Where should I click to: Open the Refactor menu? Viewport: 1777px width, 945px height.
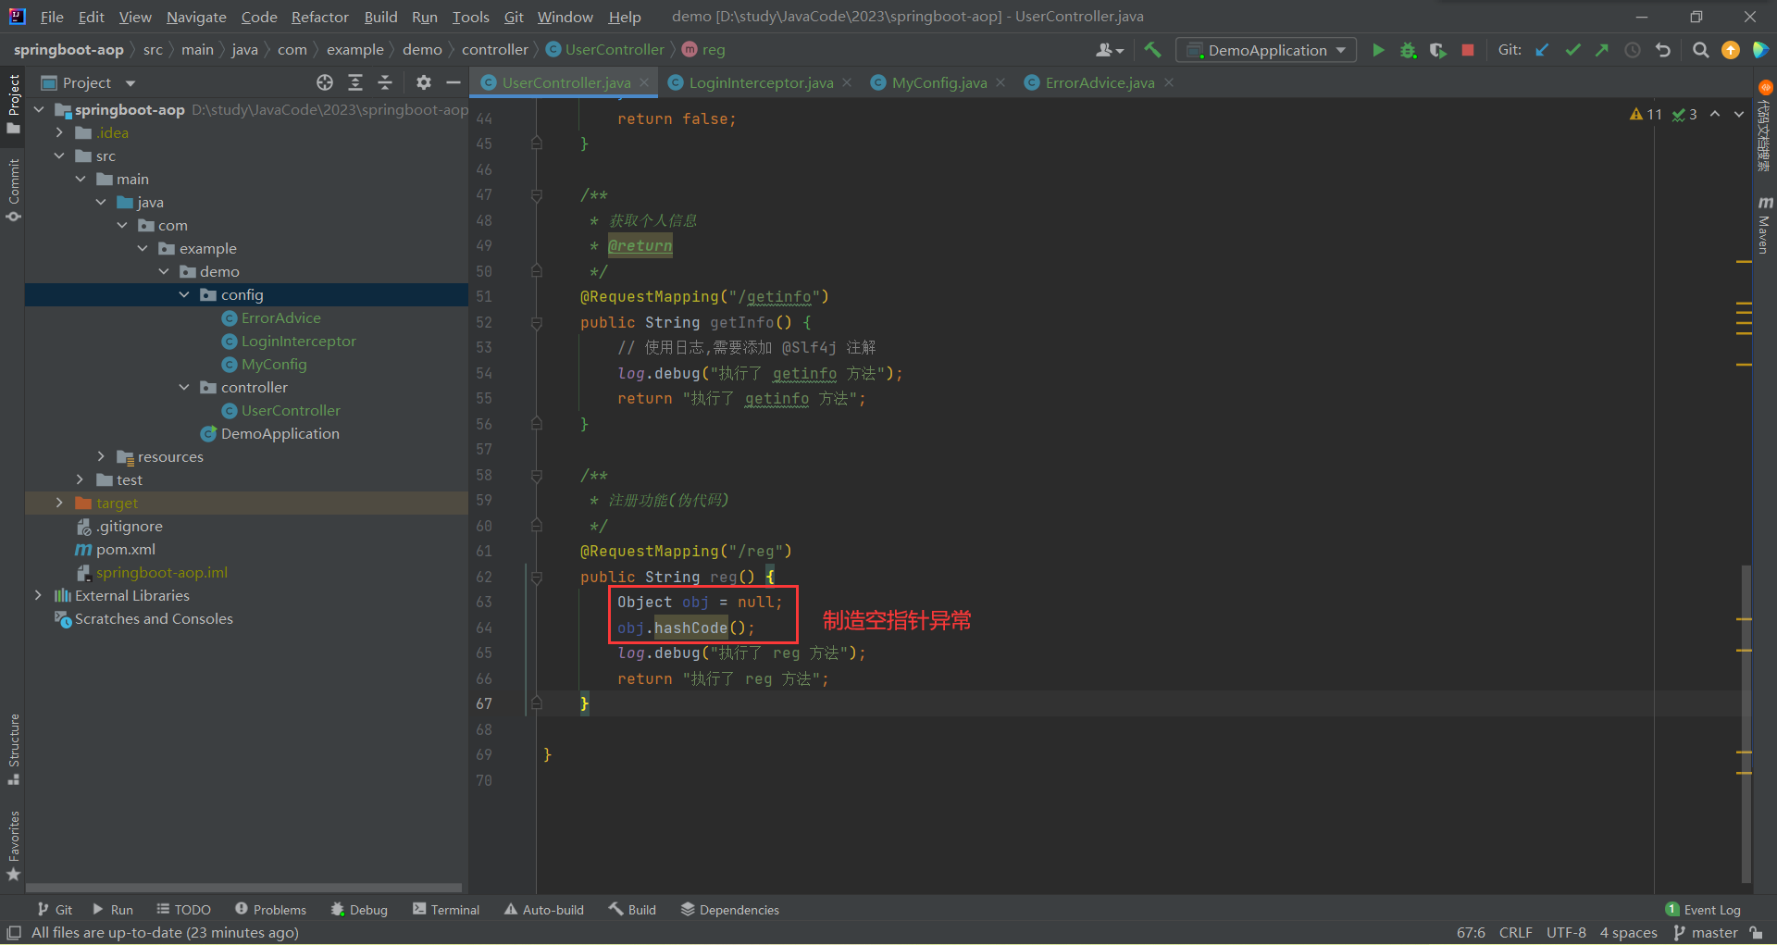click(319, 17)
